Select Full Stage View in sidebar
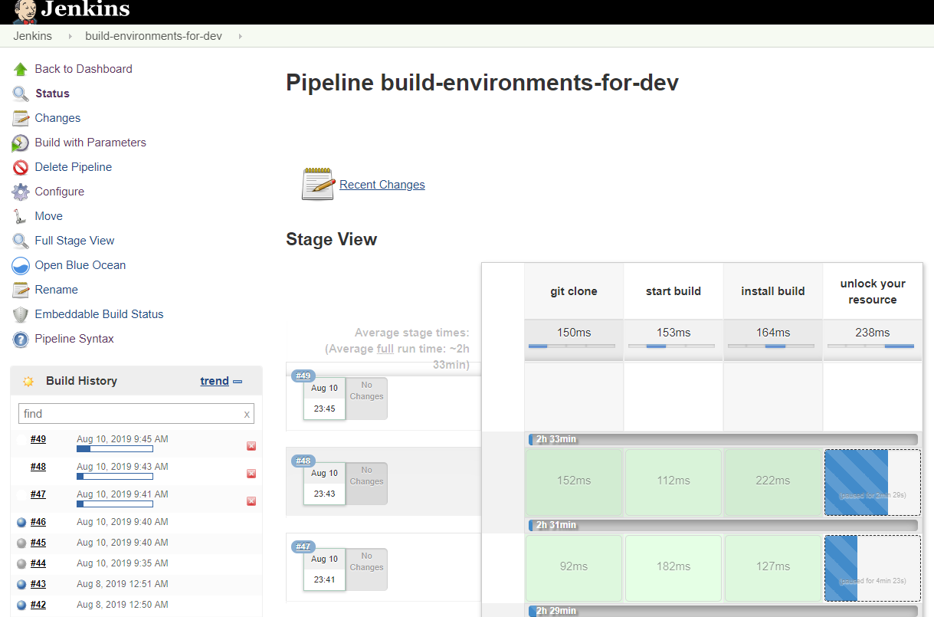Image resolution: width=934 pixels, height=617 pixels. (74, 241)
